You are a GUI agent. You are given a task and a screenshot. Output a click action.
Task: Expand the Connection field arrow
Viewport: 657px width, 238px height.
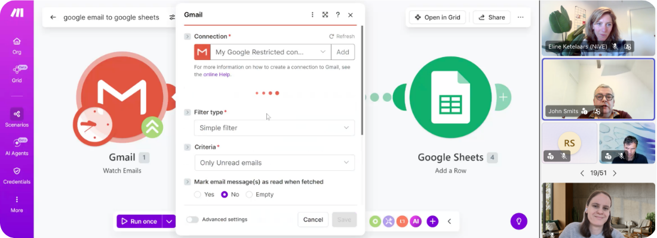(188, 37)
